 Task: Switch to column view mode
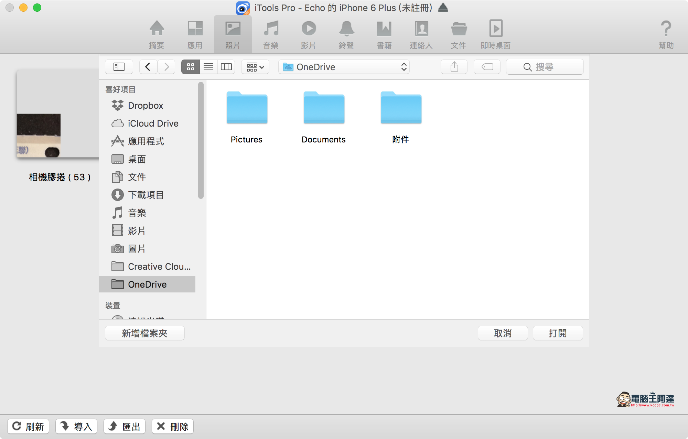click(x=226, y=67)
